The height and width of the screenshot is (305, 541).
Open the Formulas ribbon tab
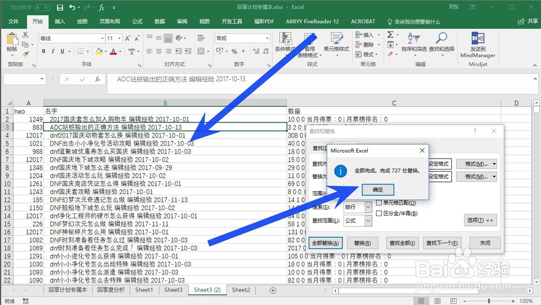[137, 22]
